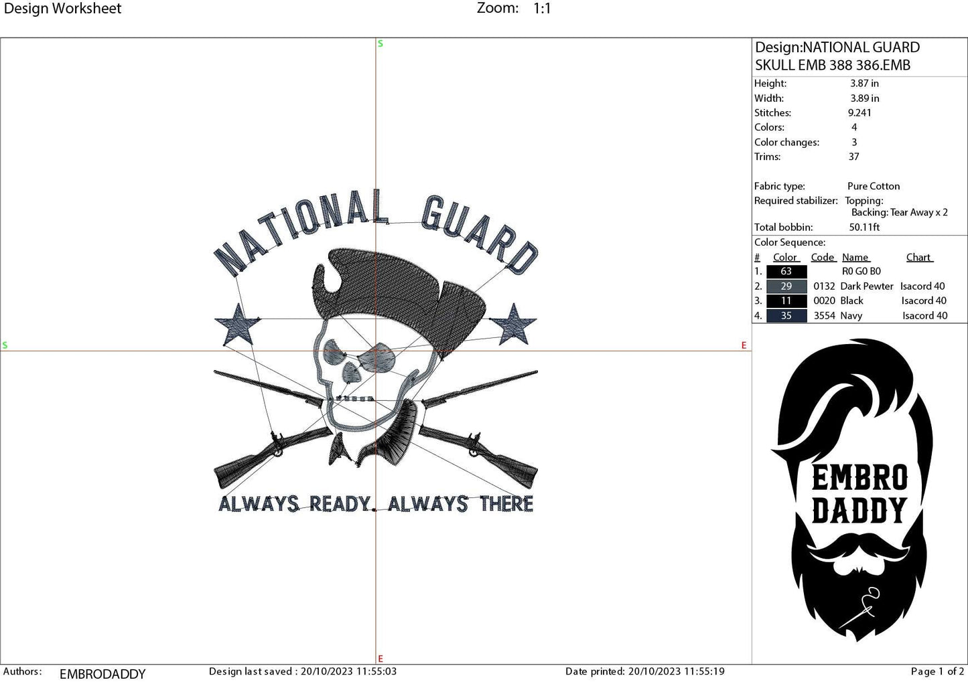Click the 'Authors:' label
The width and height of the screenshot is (968, 682).
coord(22,671)
